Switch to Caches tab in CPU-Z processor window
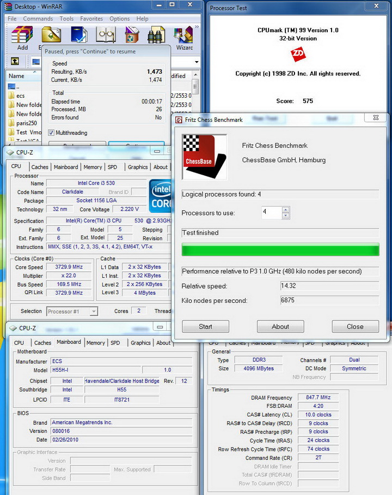Viewport: 392px width, 495px height. (x=40, y=167)
